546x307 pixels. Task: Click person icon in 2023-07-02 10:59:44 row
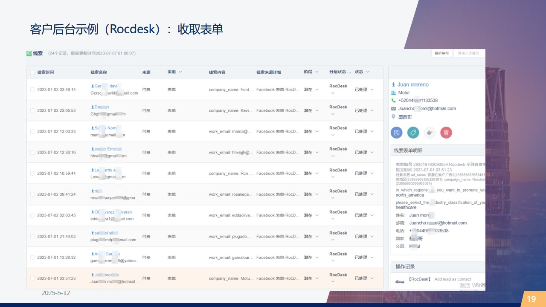(x=93, y=170)
